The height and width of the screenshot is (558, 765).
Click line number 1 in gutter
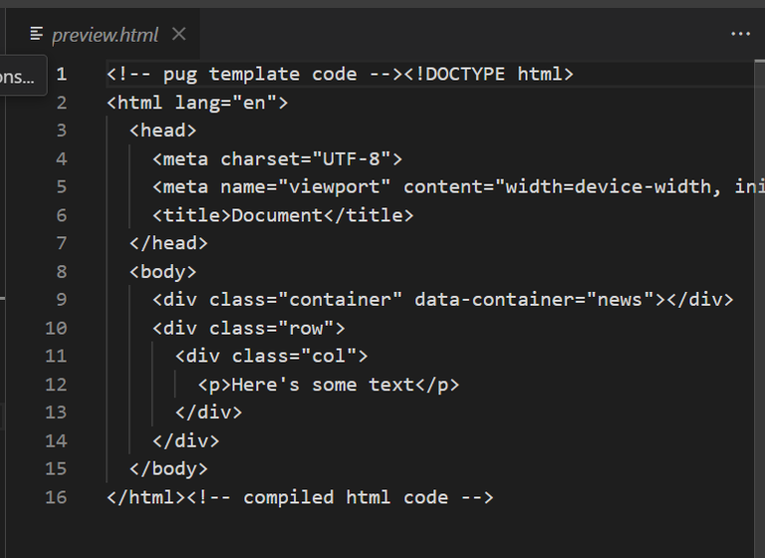pos(62,74)
